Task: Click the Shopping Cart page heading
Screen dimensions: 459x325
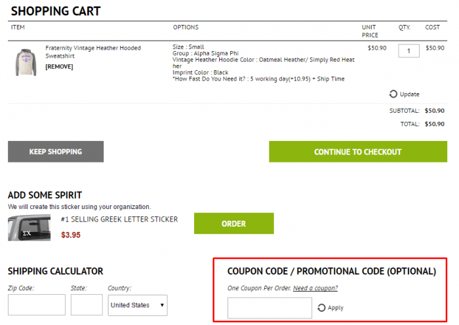Action: tap(56, 11)
